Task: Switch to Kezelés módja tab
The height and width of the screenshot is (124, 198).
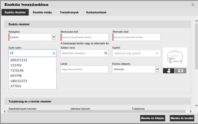Action: [42, 12]
